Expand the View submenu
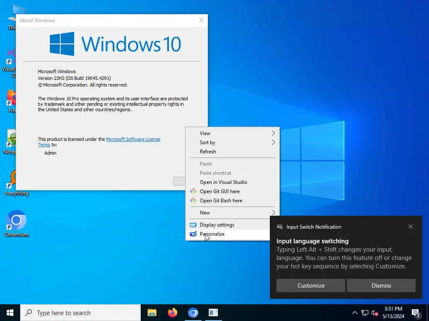The height and width of the screenshot is (321, 429). [233, 133]
